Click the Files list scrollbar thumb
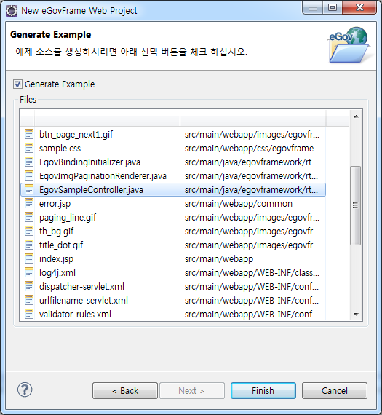This screenshot has width=382, height=415. click(356, 205)
